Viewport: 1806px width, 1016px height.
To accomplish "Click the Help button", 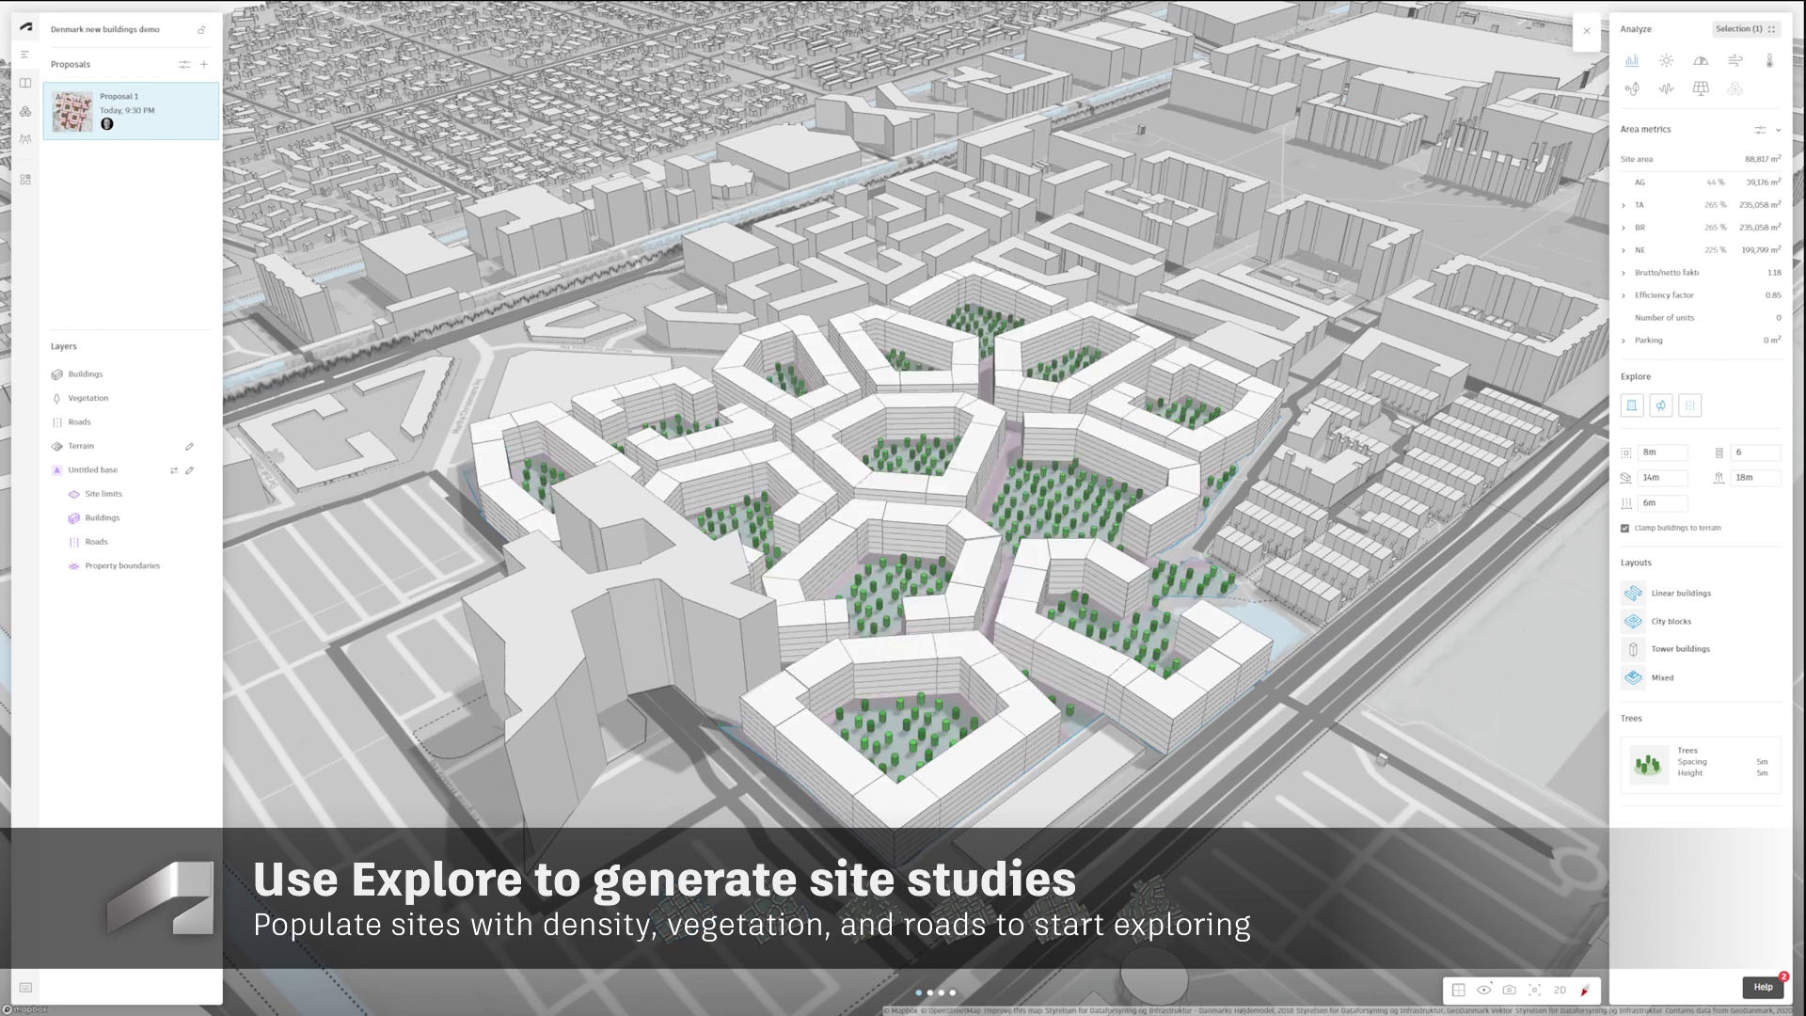I will coord(1763,987).
